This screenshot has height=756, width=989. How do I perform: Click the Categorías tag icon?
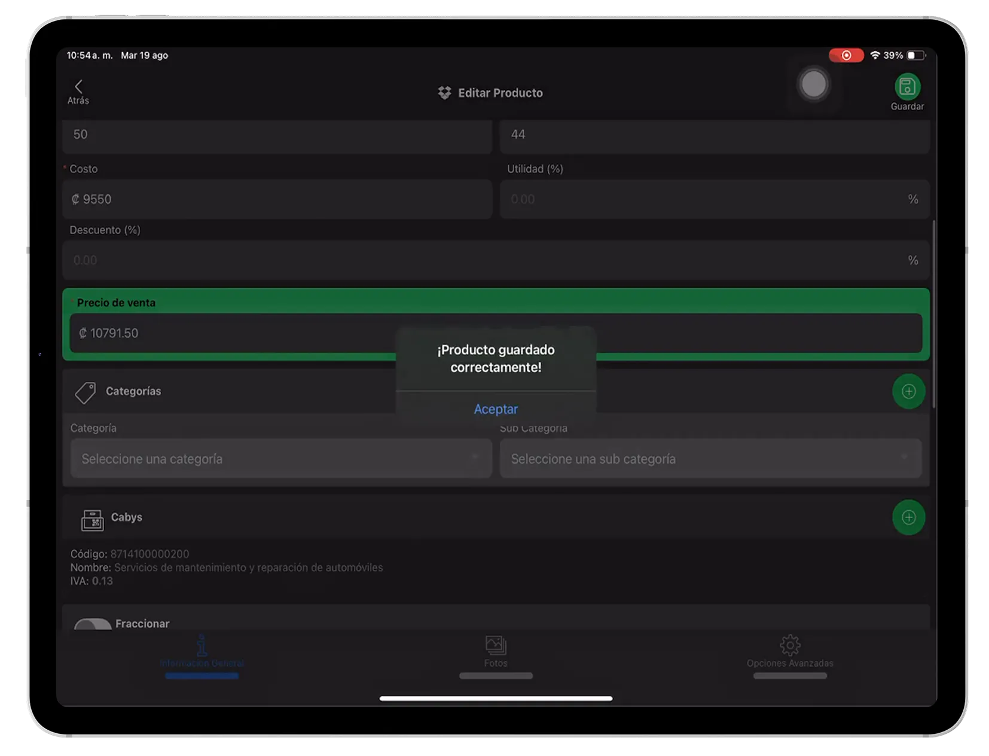point(86,392)
